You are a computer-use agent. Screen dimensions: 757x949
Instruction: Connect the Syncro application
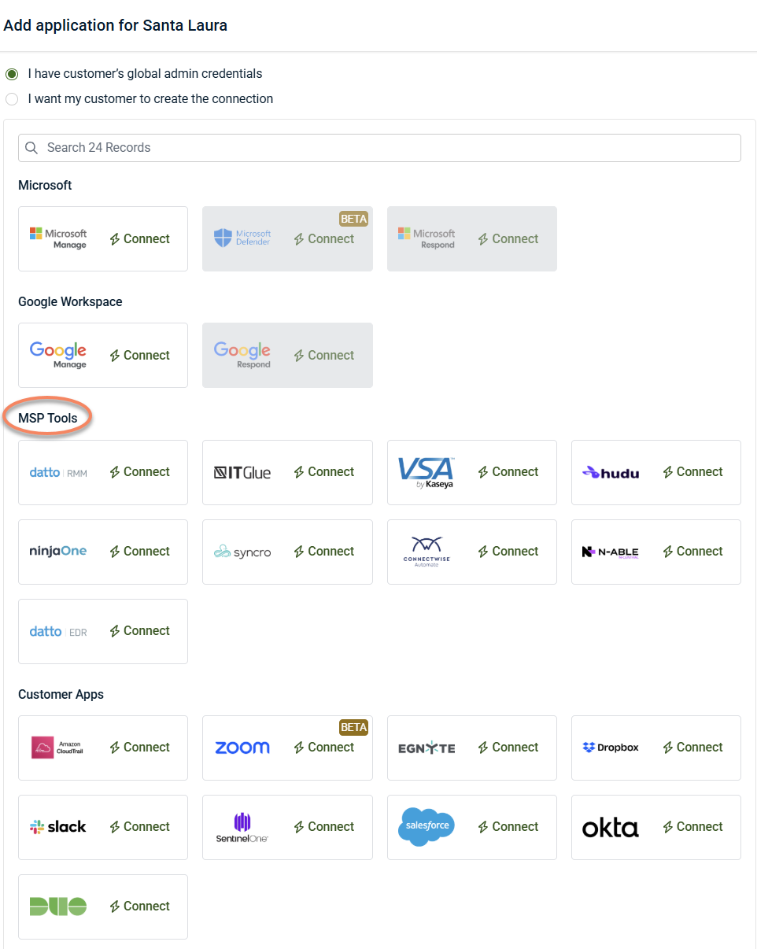point(324,552)
